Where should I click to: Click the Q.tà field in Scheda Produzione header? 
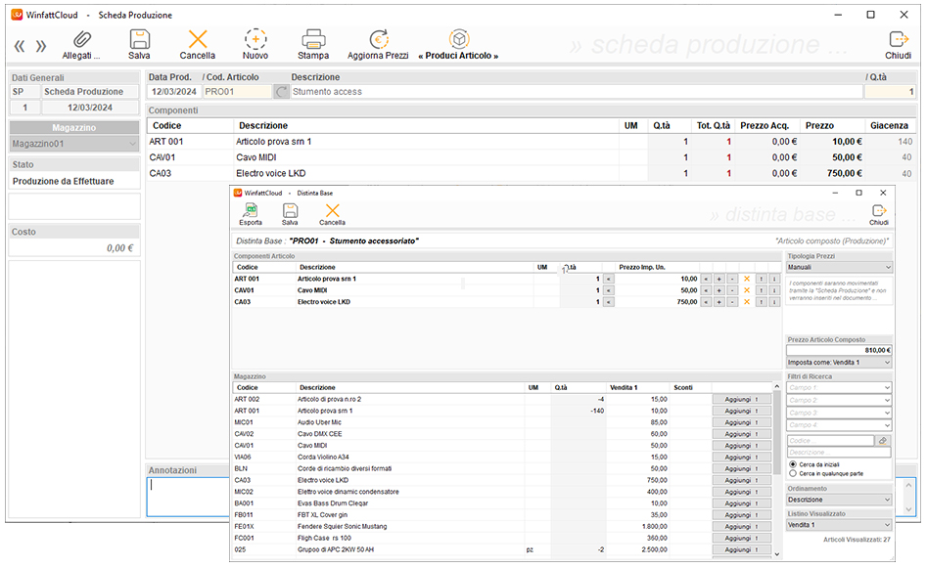(890, 92)
